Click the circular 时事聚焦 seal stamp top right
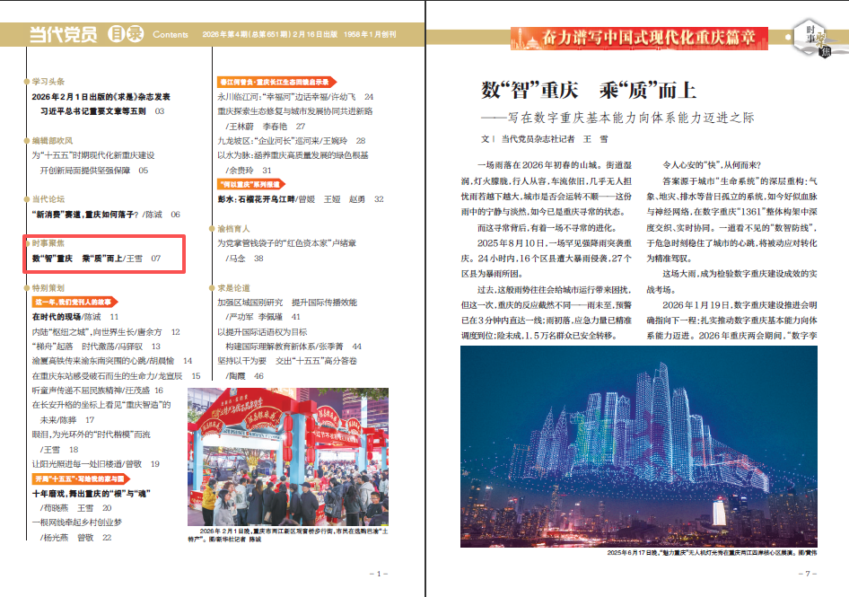The width and height of the screenshot is (849, 597). tap(813, 36)
